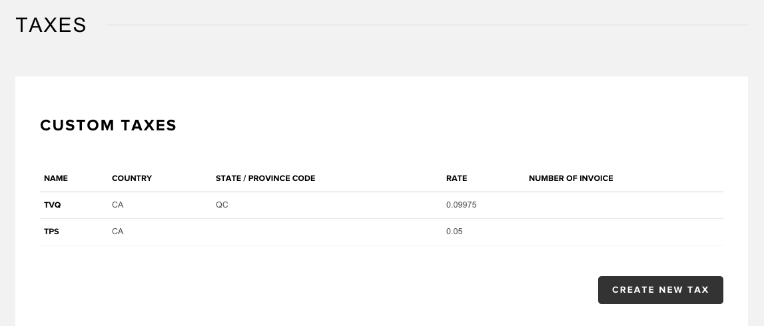The height and width of the screenshot is (326, 764).
Task: Select the Name column header
Action: [x=55, y=178]
